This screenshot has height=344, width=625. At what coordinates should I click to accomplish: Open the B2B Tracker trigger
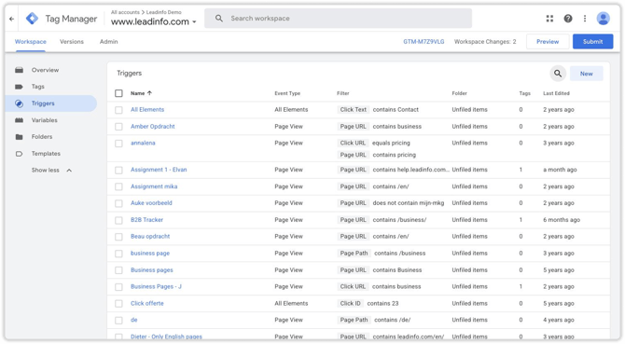tap(146, 220)
